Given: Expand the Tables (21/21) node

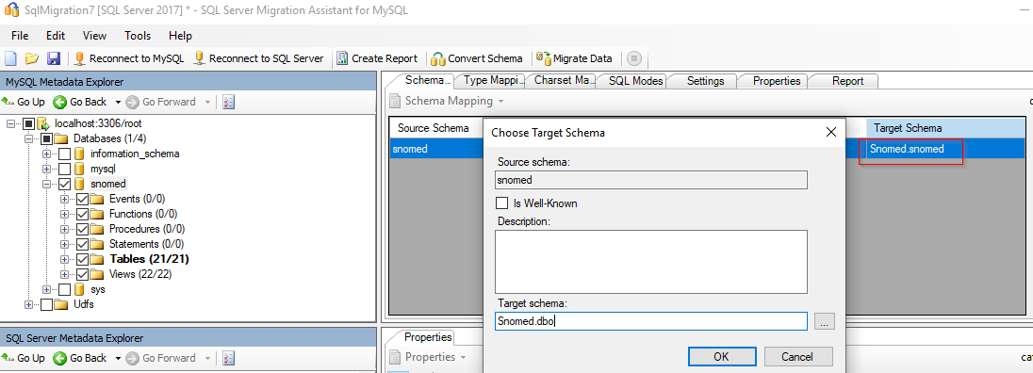Looking at the screenshot, I should tap(64, 259).
